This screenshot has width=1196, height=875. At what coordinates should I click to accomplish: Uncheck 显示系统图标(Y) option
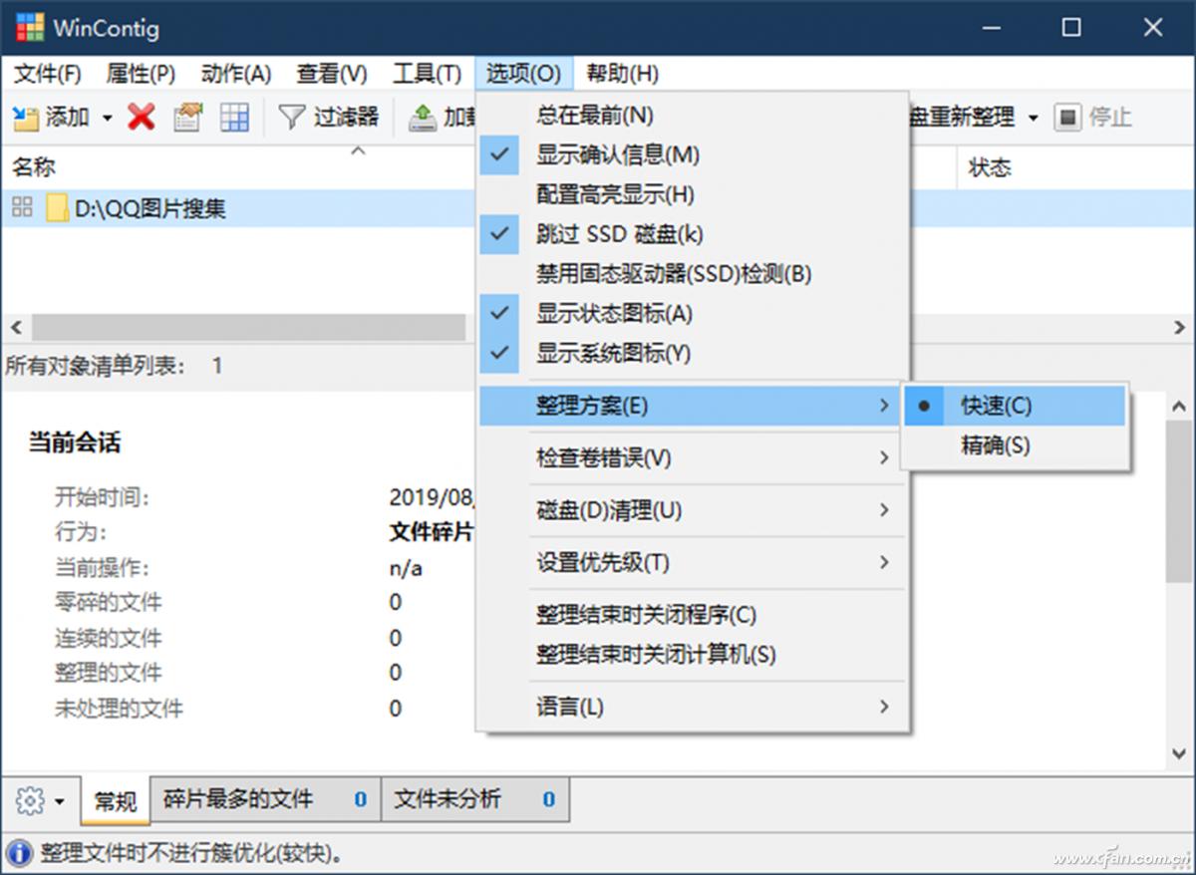click(x=693, y=354)
